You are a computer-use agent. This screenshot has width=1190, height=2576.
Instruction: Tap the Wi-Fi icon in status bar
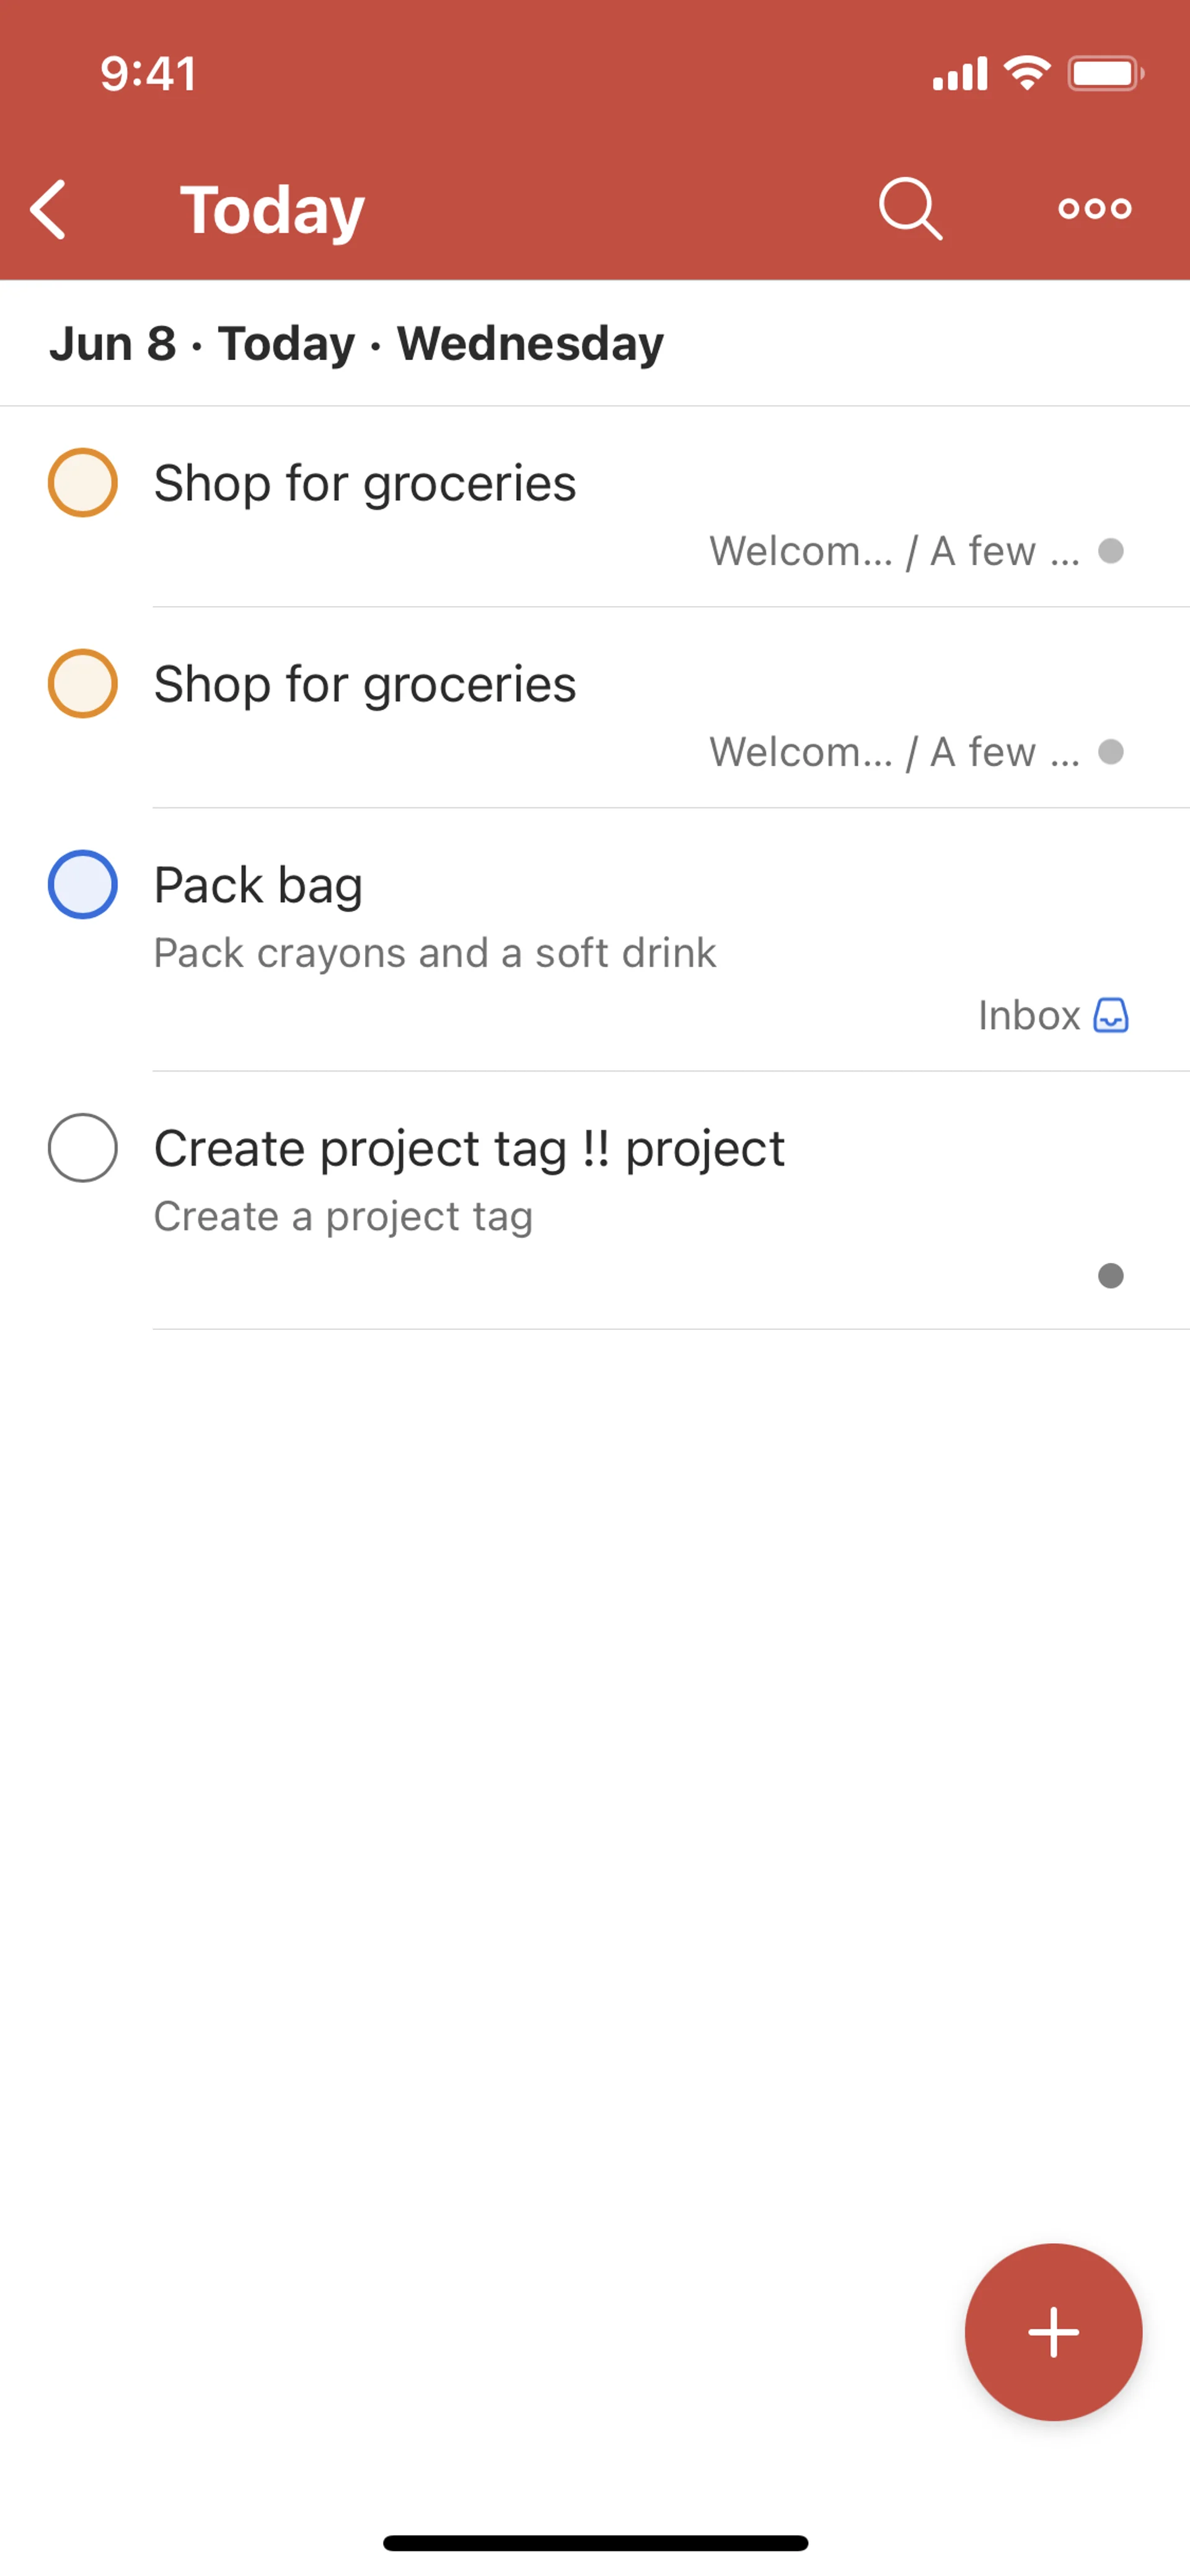click(1027, 73)
